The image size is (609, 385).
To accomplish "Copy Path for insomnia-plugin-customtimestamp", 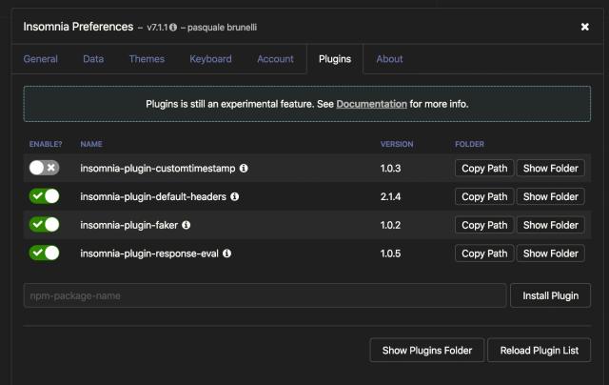I will pyautogui.click(x=484, y=169).
